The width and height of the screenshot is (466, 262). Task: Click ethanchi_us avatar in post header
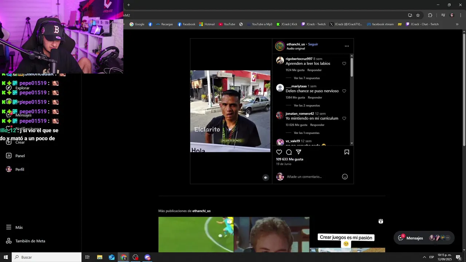click(280, 46)
